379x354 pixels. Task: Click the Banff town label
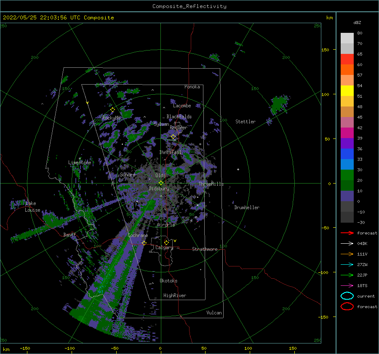pyautogui.click(x=69, y=234)
